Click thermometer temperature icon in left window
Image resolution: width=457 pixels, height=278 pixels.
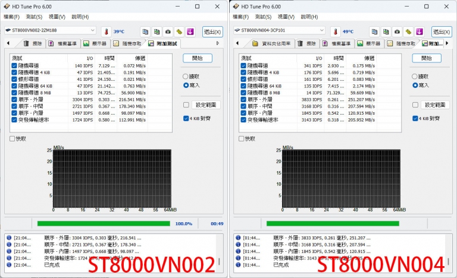pos(107,31)
